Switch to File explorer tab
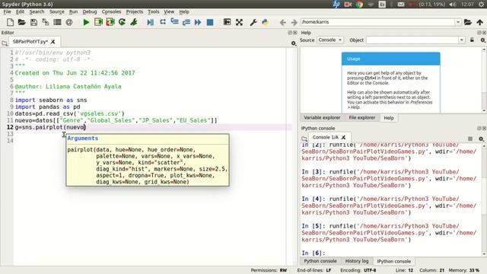The height and width of the screenshot is (274, 487). pyautogui.click(x=362, y=118)
